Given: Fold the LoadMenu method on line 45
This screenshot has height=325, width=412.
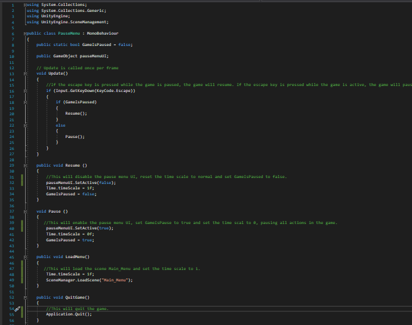Looking at the screenshot, I should pos(26,257).
